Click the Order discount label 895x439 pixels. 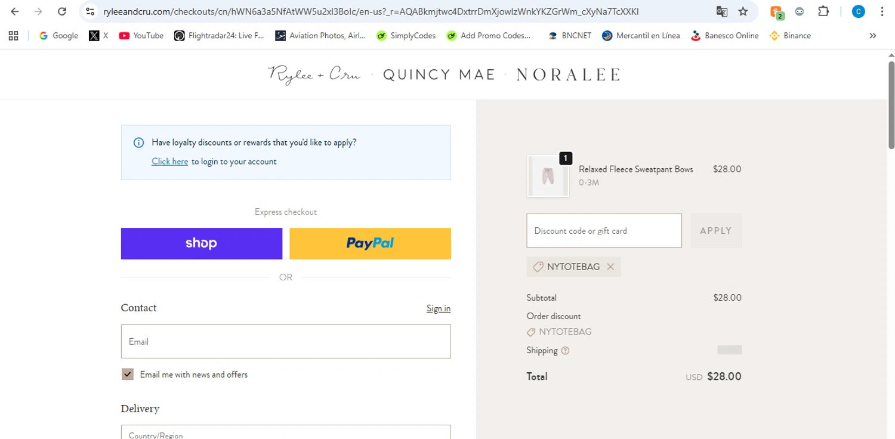(554, 316)
